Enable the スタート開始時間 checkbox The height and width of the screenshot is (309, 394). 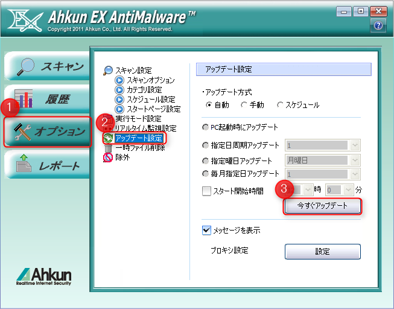[x=206, y=191]
